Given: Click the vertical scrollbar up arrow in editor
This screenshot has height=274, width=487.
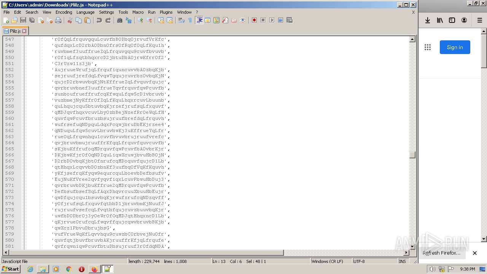Looking at the screenshot, I should 412,39.
